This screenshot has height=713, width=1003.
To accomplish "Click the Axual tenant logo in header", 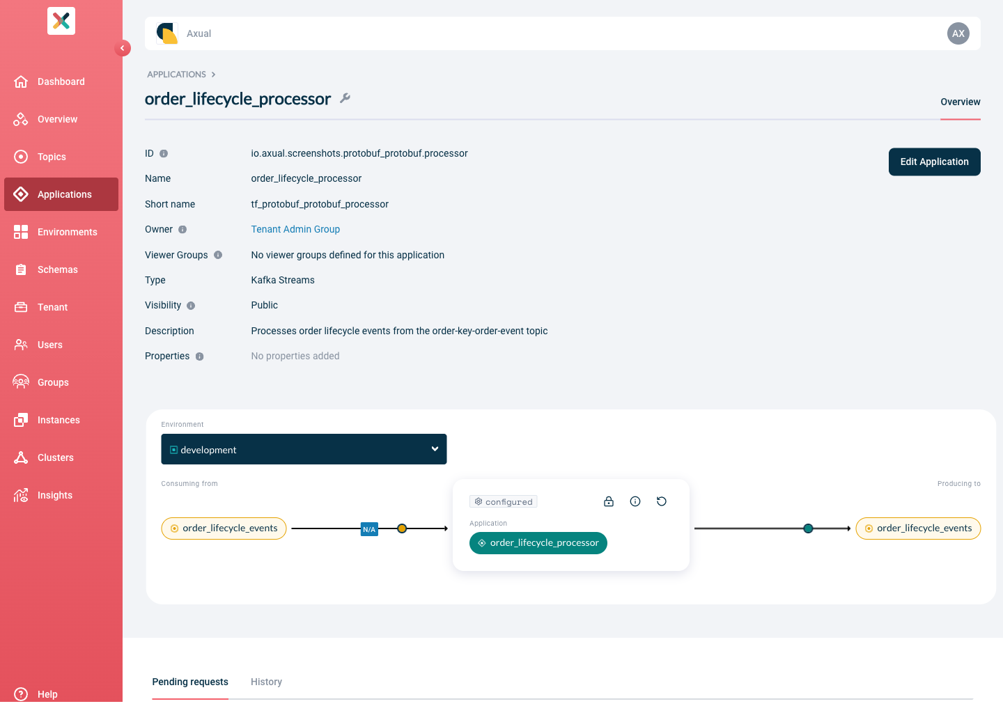I will 167,33.
